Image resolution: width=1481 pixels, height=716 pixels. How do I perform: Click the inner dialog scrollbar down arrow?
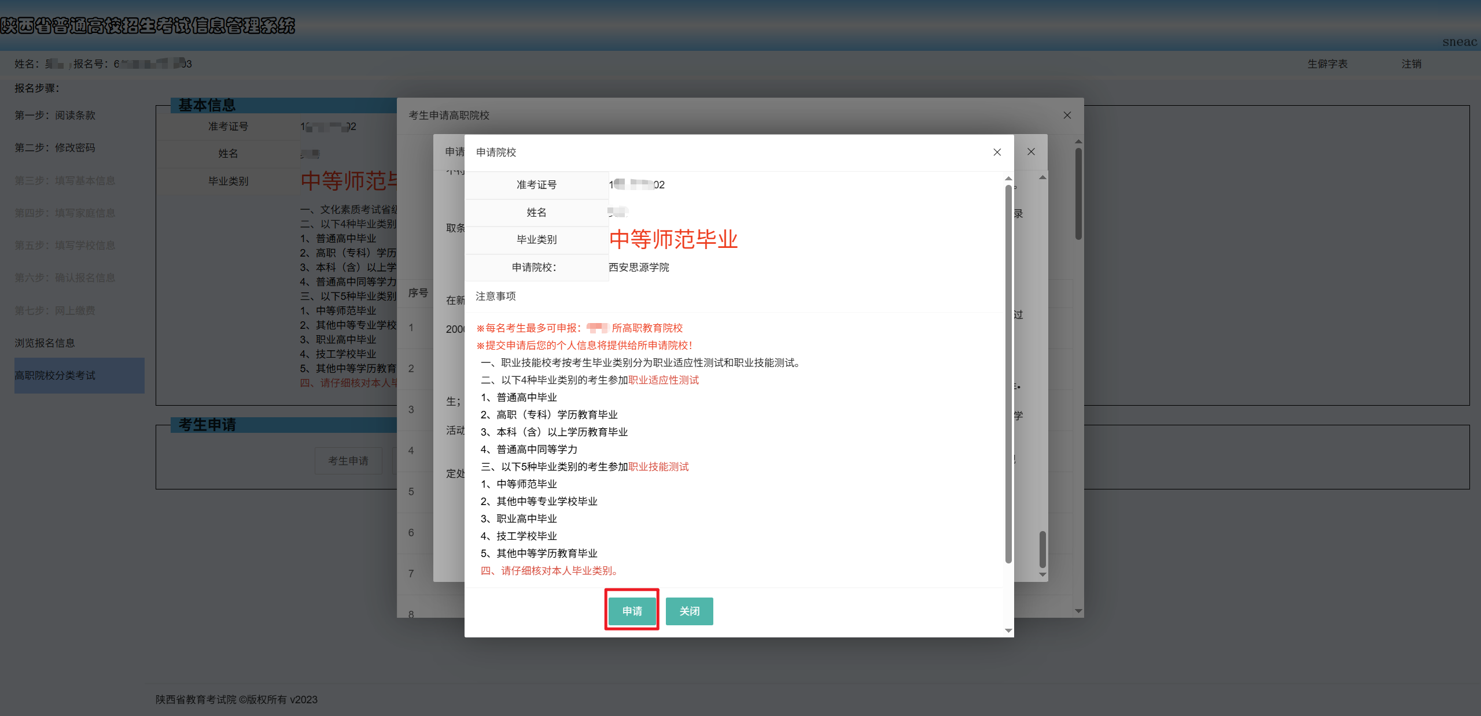point(1008,630)
